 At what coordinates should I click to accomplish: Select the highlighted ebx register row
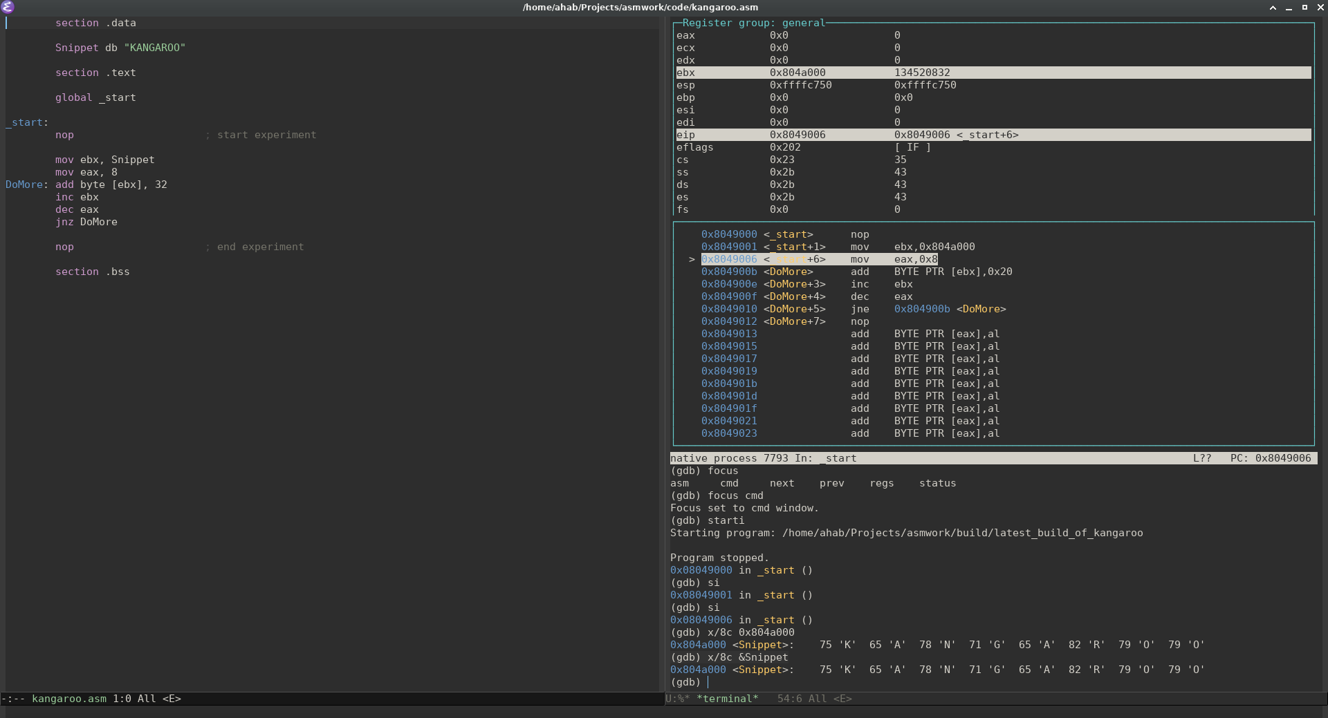(993, 73)
